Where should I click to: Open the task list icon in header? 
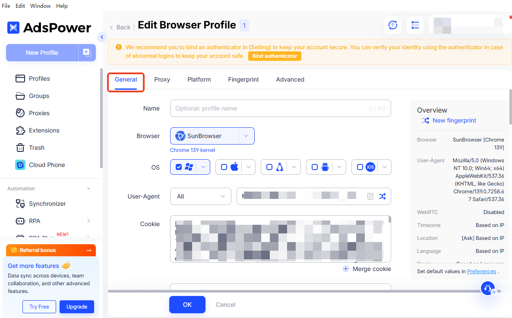click(x=415, y=25)
